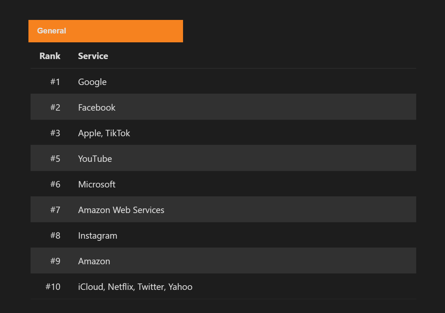Viewport: 445px width, 313px height.
Task: Click the Service column header
Action: pos(93,56)
